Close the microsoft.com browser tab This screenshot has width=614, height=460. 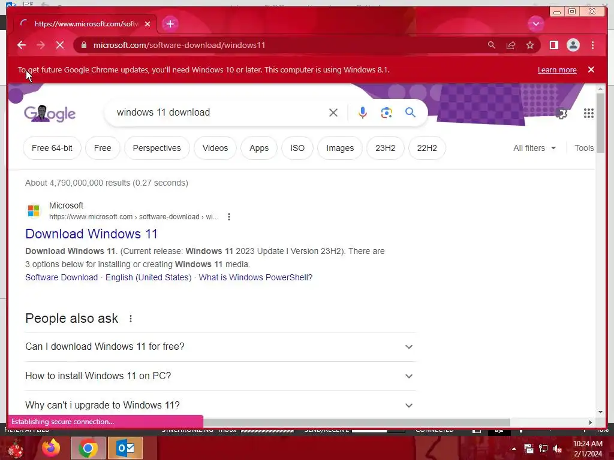(148, 24)
